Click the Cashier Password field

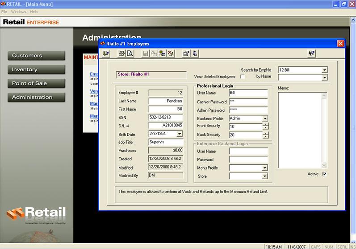click(249, 102)
